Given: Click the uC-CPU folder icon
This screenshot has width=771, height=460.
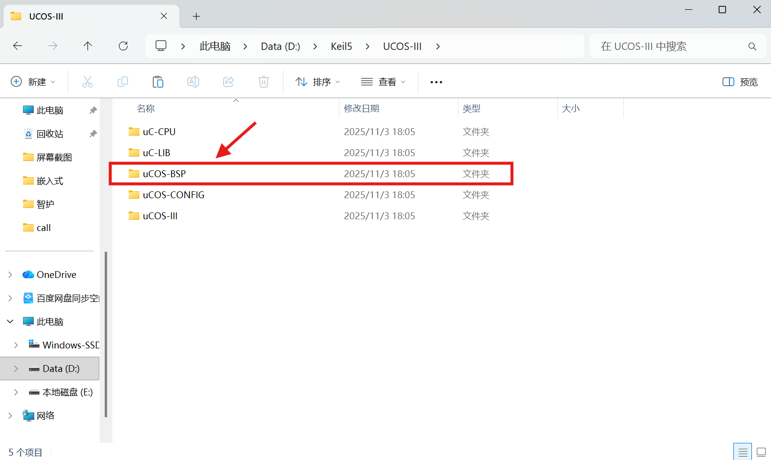Looking at the screenshot, I should [134, 131].
